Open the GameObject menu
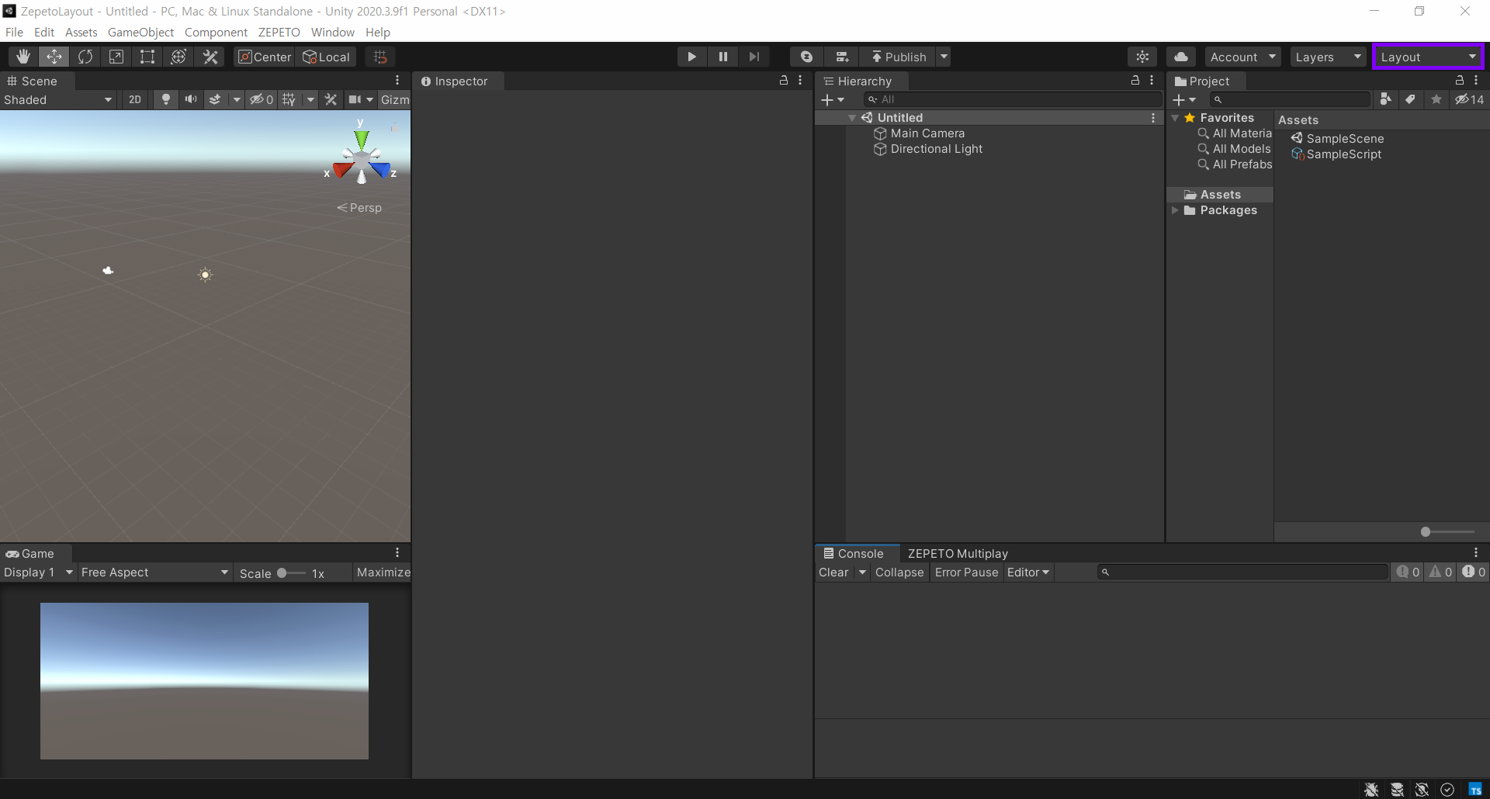The image size is (1490, 799). (x=140, y=32)
